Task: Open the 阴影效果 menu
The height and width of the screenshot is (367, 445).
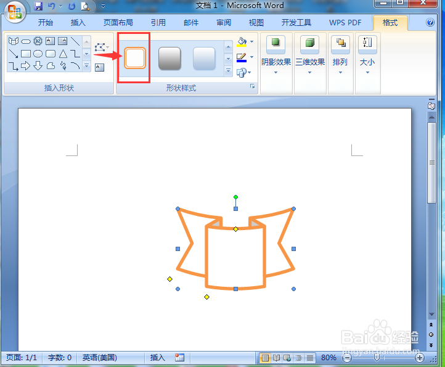Action: click(x=276, y=55)
